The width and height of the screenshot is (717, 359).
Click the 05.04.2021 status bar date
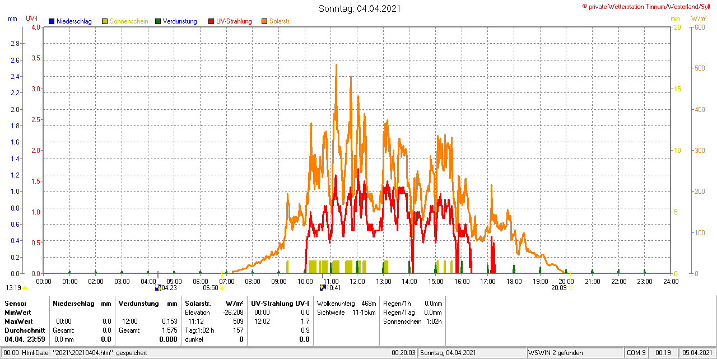click(696, 353)
